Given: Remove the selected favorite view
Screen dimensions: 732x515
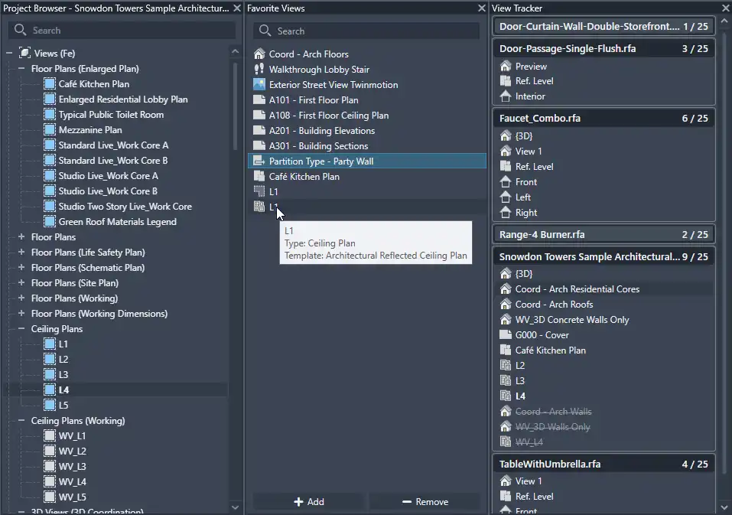Looking at the screenshot, I should coord(425,501).
